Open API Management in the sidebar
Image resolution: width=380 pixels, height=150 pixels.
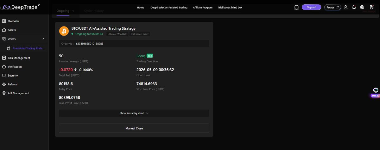click(18, 93)
